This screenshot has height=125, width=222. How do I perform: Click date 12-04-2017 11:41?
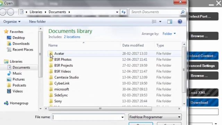pos(135,59)
